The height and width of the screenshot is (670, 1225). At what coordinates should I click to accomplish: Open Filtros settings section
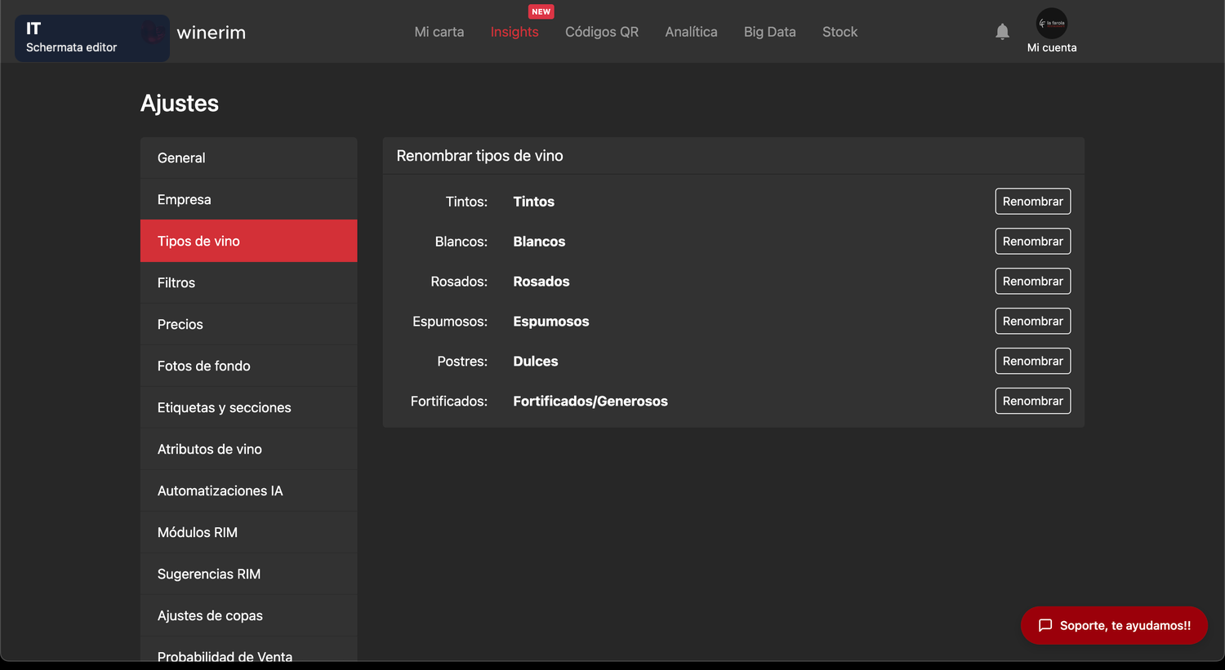pyautogui.click(x=248, y=282)
